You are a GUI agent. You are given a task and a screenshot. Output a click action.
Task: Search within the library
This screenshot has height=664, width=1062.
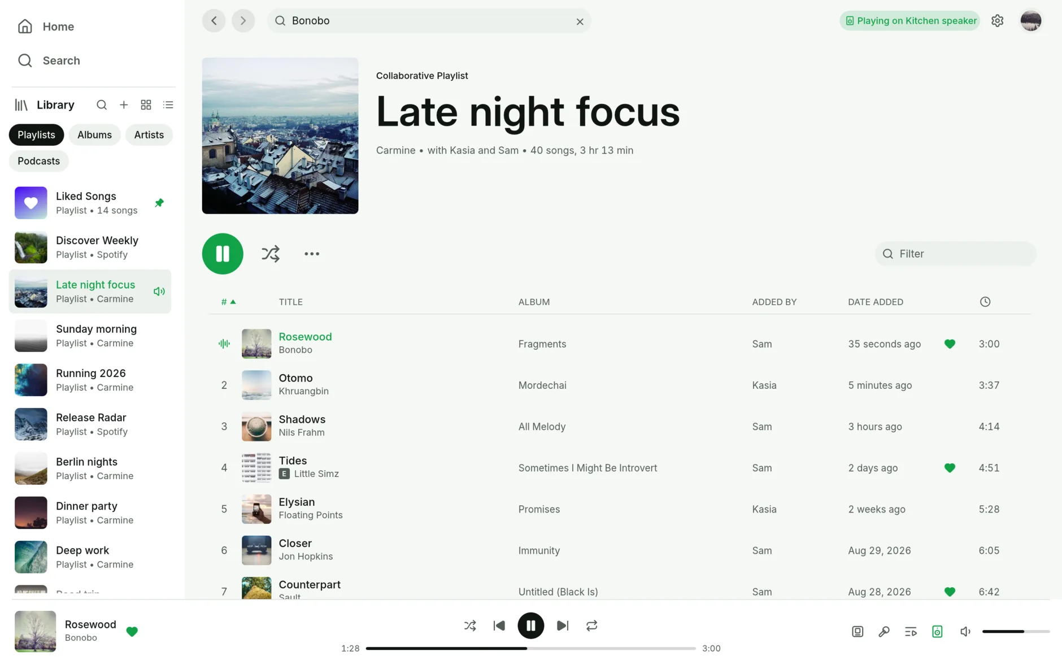102,105
